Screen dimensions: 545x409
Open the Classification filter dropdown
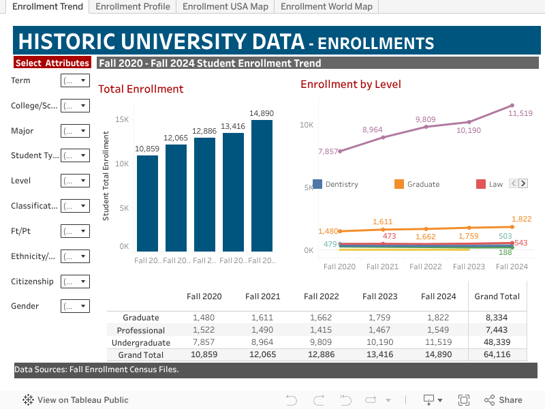(75, 206)
